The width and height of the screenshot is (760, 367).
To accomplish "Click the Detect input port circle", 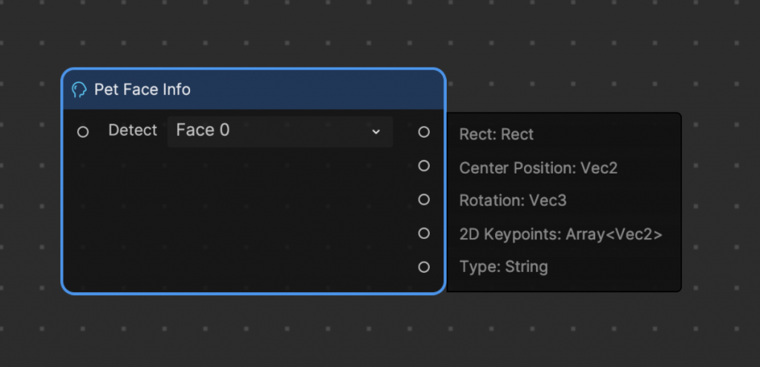I will [x=83, y=132].
